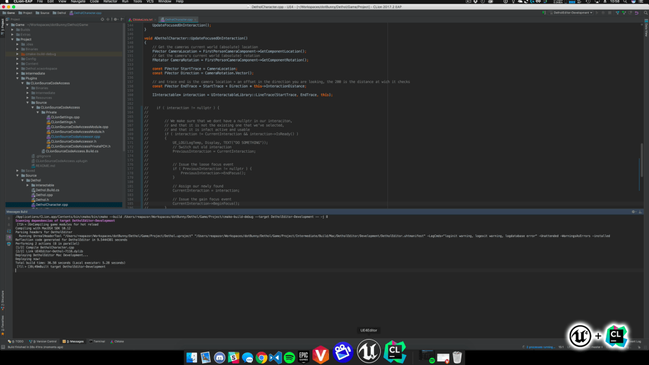Click the Run button in the toolbar
Viewport: 649px width, 365px height.
(x=598, y=13)
